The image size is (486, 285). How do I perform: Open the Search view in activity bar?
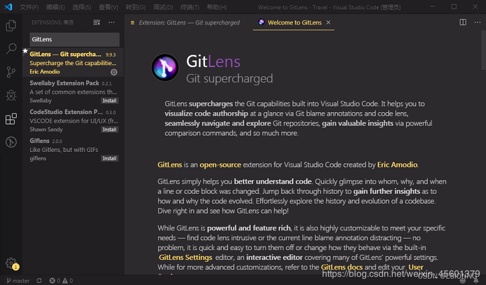pos(11,49)
